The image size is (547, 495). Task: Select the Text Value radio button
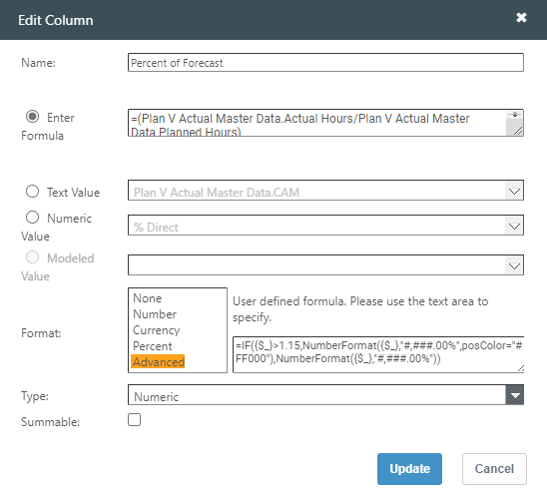(x=33, y=192)
